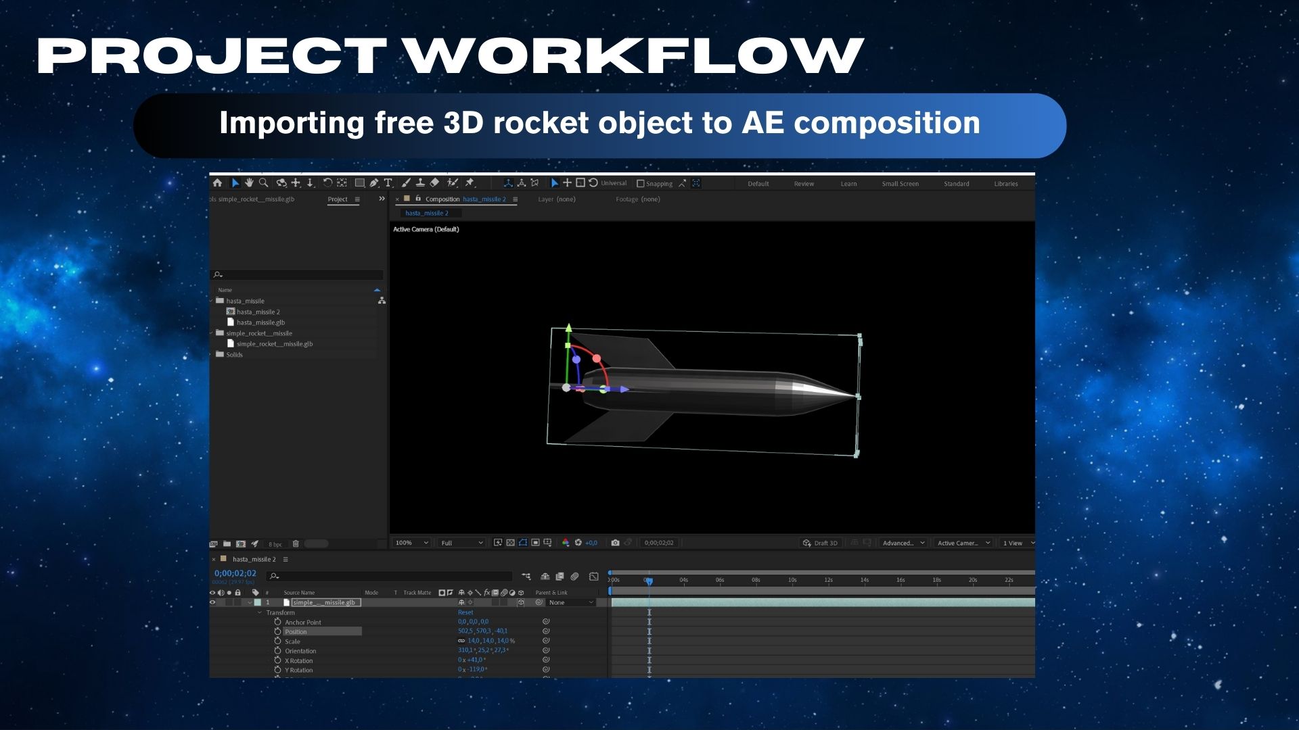Select the Dolly camera tool

[310, 183]
